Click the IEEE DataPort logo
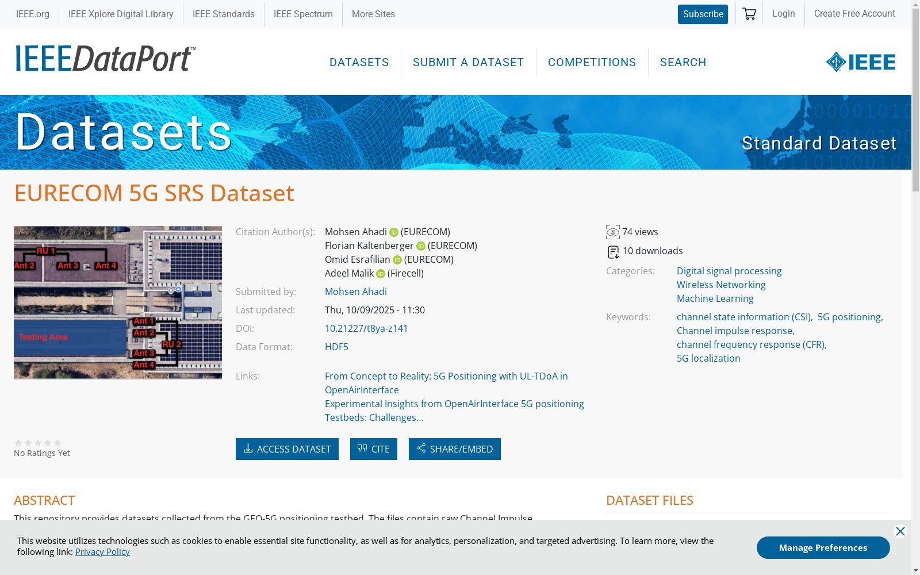Viewport: 920px width, 575px height. pyautogui.click(x=105, y=59)
